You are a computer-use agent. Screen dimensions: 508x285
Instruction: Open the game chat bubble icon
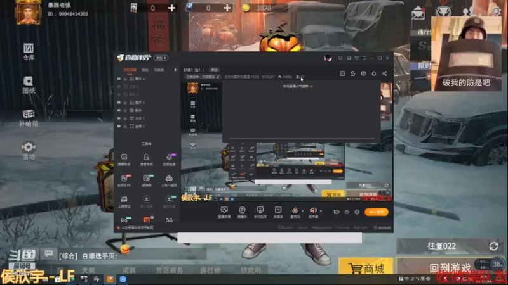coord(49,253)
